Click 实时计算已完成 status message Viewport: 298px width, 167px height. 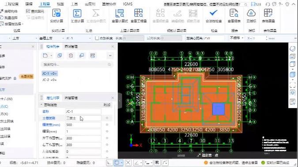[275, 163]
